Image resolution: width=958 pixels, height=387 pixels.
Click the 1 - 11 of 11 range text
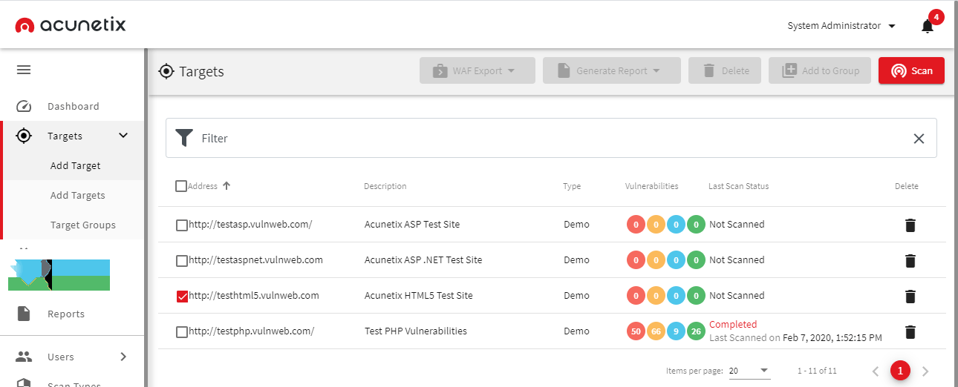tap(817, 371)
